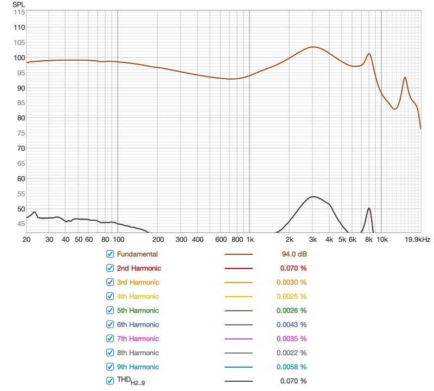Click the 19.9kHz frequency axis label
Viewport: 434px width, 391px height.
click(417, 240)
